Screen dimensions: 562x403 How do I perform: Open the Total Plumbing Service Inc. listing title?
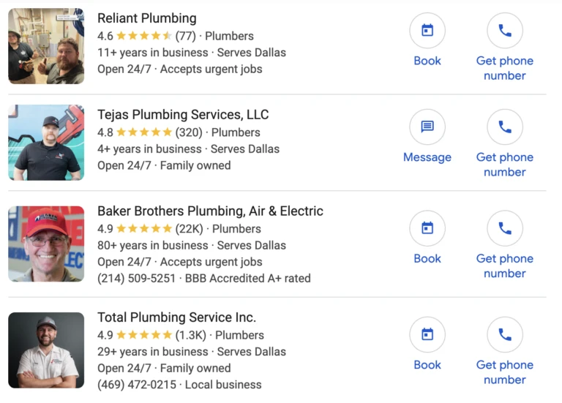pyautogui.click(x=176, y=317)
